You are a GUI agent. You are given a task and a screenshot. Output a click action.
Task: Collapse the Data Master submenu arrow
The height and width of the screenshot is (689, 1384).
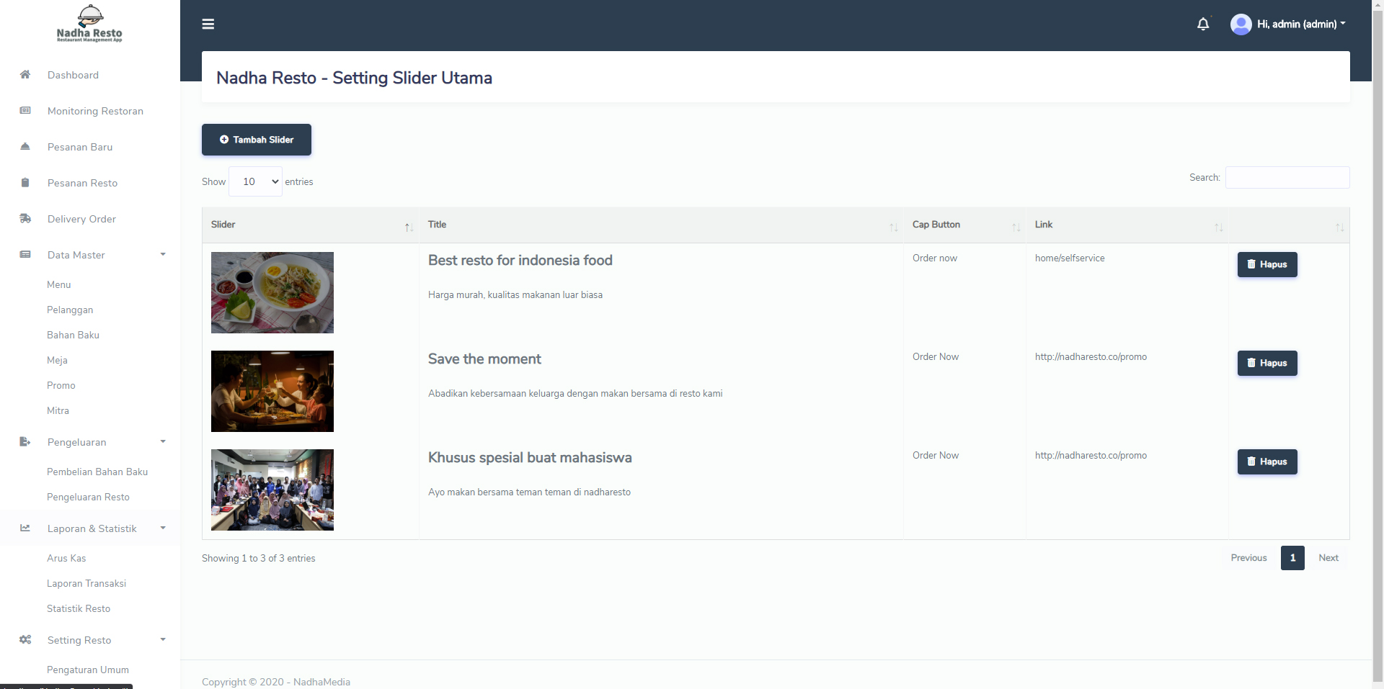point(163,255)
